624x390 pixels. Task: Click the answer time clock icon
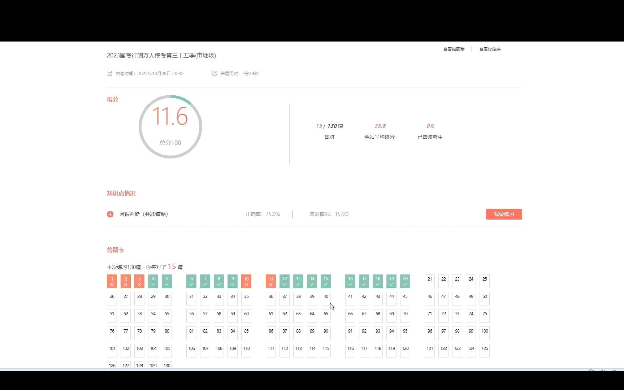pyautogui.click(x=214, y=73)
